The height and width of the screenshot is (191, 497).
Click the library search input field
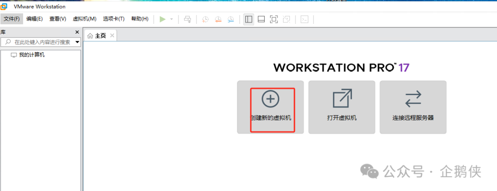coord(40,42)
